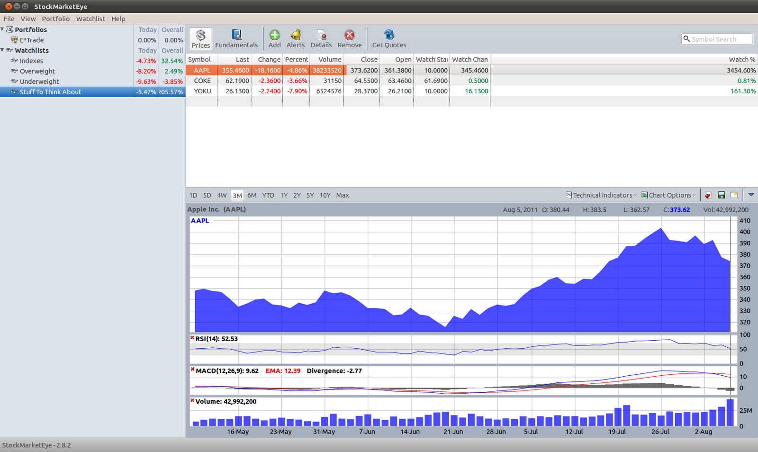Click the E*Trade portfolio icon

[x=14, y=40]
